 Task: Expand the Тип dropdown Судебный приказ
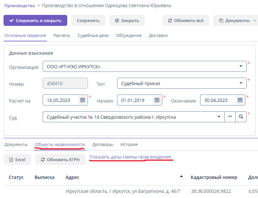tap(241, 83)
